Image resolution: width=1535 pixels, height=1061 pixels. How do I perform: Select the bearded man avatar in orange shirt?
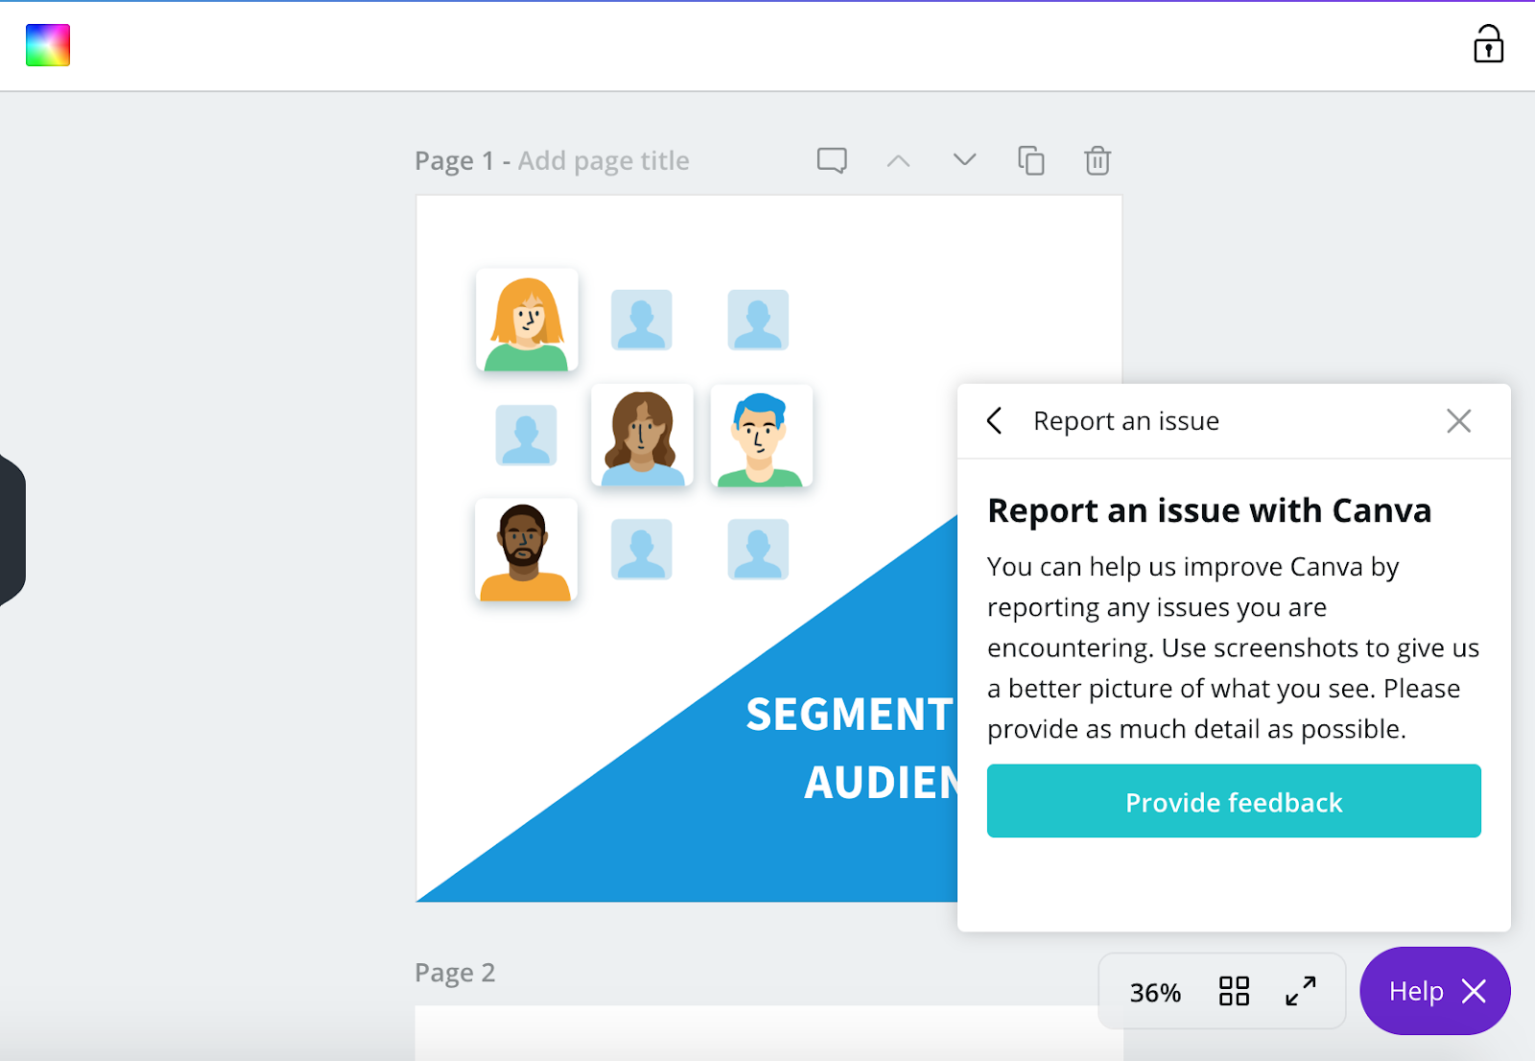click(x=526, y=551)
